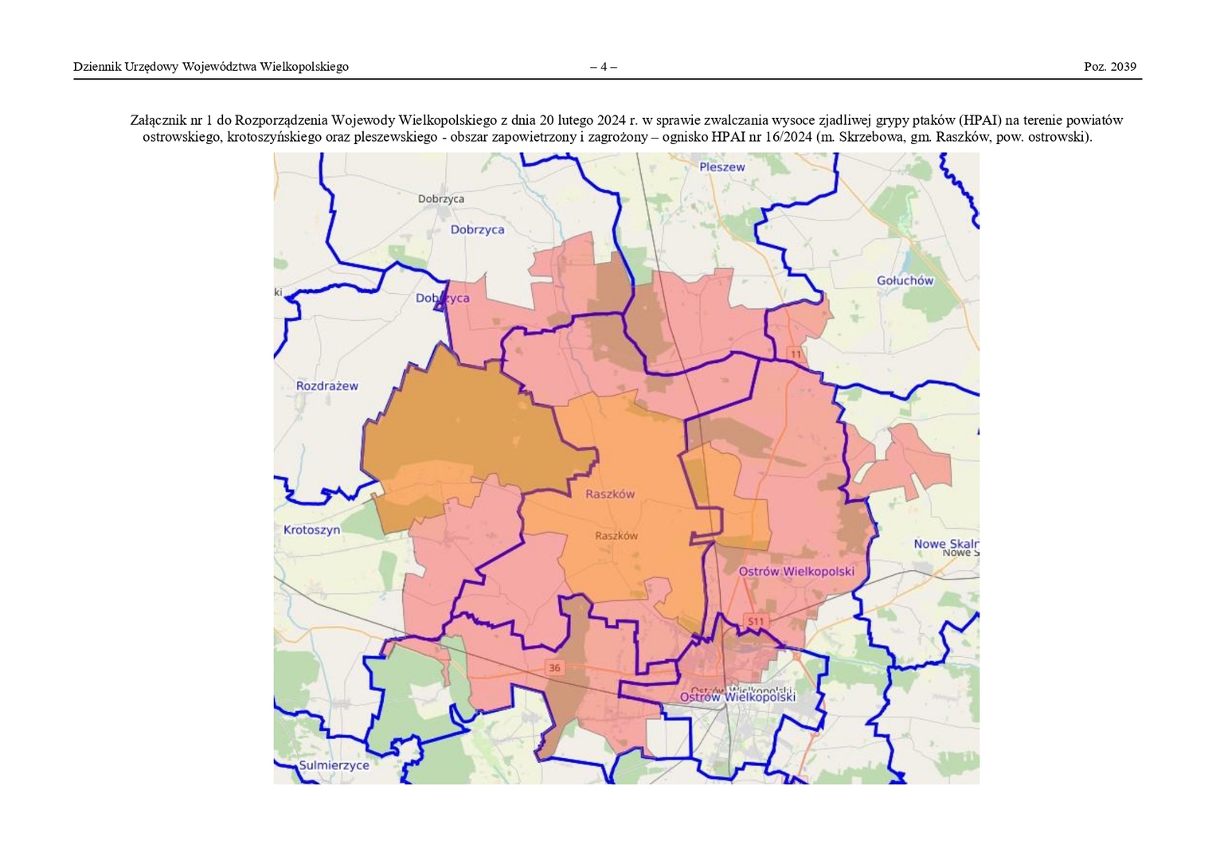1216x860 pixels.
Task: Click the dark orange zone west of Raszków
Action: pyautogui.click(x=462, y=422)
